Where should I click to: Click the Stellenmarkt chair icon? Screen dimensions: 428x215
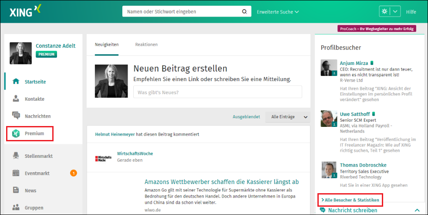point(16,156)
